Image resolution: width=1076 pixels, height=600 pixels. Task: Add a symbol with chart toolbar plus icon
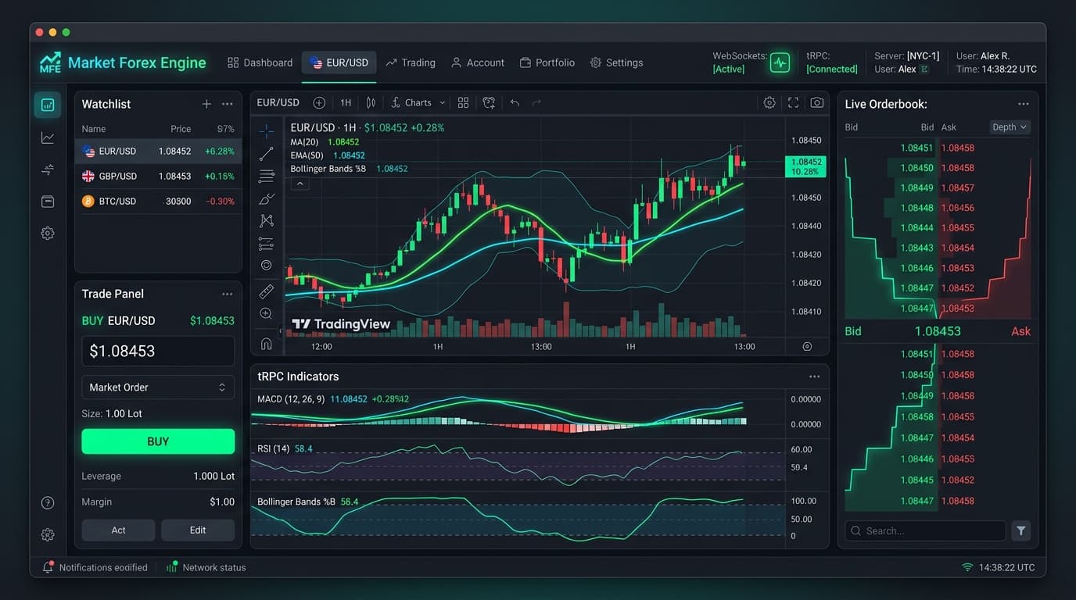[x=319, y=102]
